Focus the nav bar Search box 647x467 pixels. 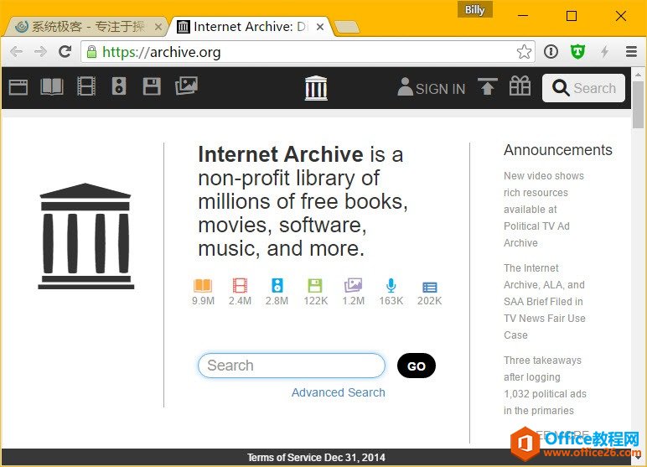pos(583,88)
